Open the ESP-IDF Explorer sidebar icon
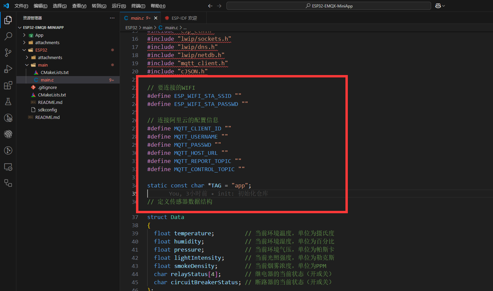 point(8,134)
